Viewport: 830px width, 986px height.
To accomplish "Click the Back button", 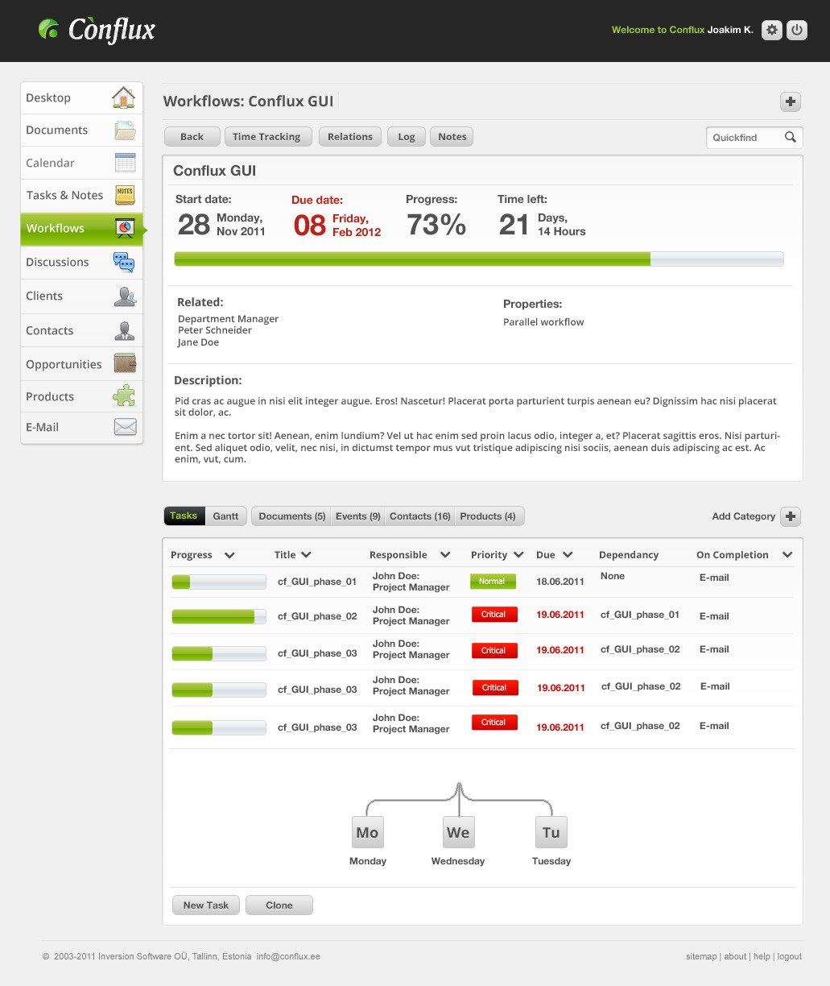I will pyautogui.click(x=192, y=136).
